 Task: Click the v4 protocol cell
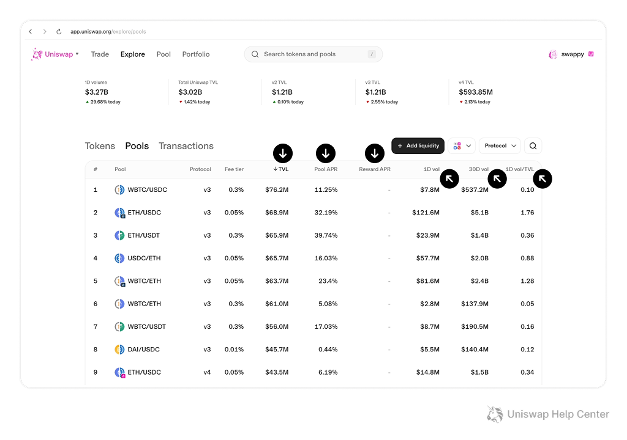207,373
